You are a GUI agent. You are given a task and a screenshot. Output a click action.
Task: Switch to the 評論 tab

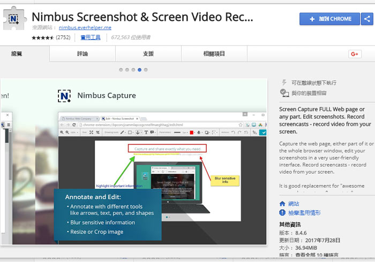coord(82,53)
